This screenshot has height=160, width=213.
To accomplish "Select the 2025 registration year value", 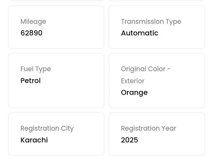I will pos(129,140).
